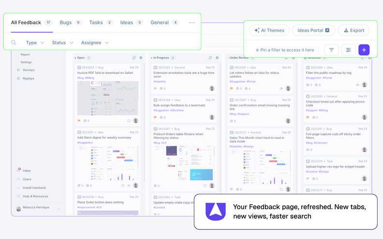Open the more tabs ellipsis menu
The width and height of the screenshot is (383, 239).
tap(192, 23)
